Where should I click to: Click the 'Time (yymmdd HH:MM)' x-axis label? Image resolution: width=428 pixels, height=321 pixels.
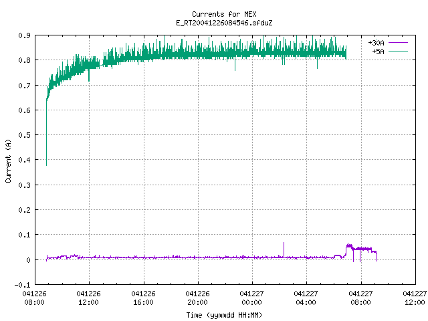(x=224, y=315)
